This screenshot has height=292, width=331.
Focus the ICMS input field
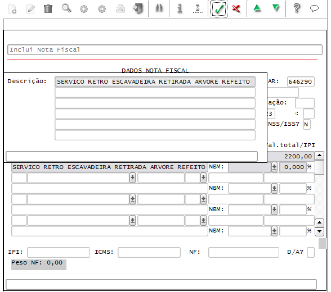tap(149, 252)
